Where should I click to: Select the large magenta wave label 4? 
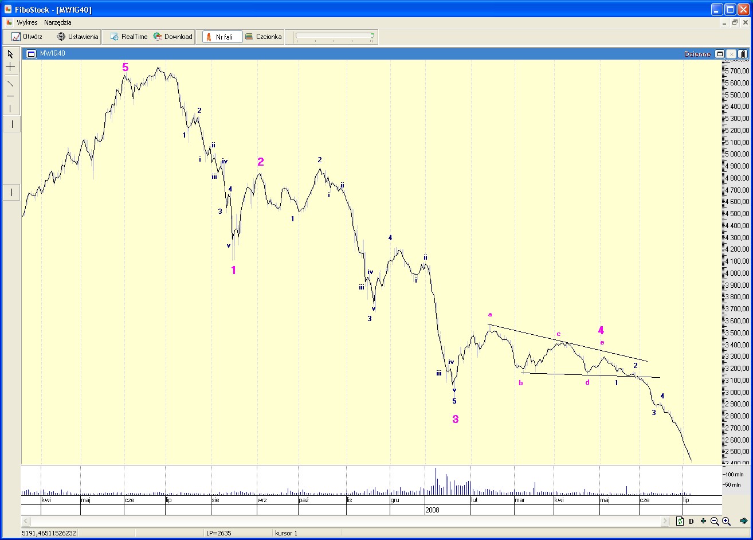coord(601,330)
